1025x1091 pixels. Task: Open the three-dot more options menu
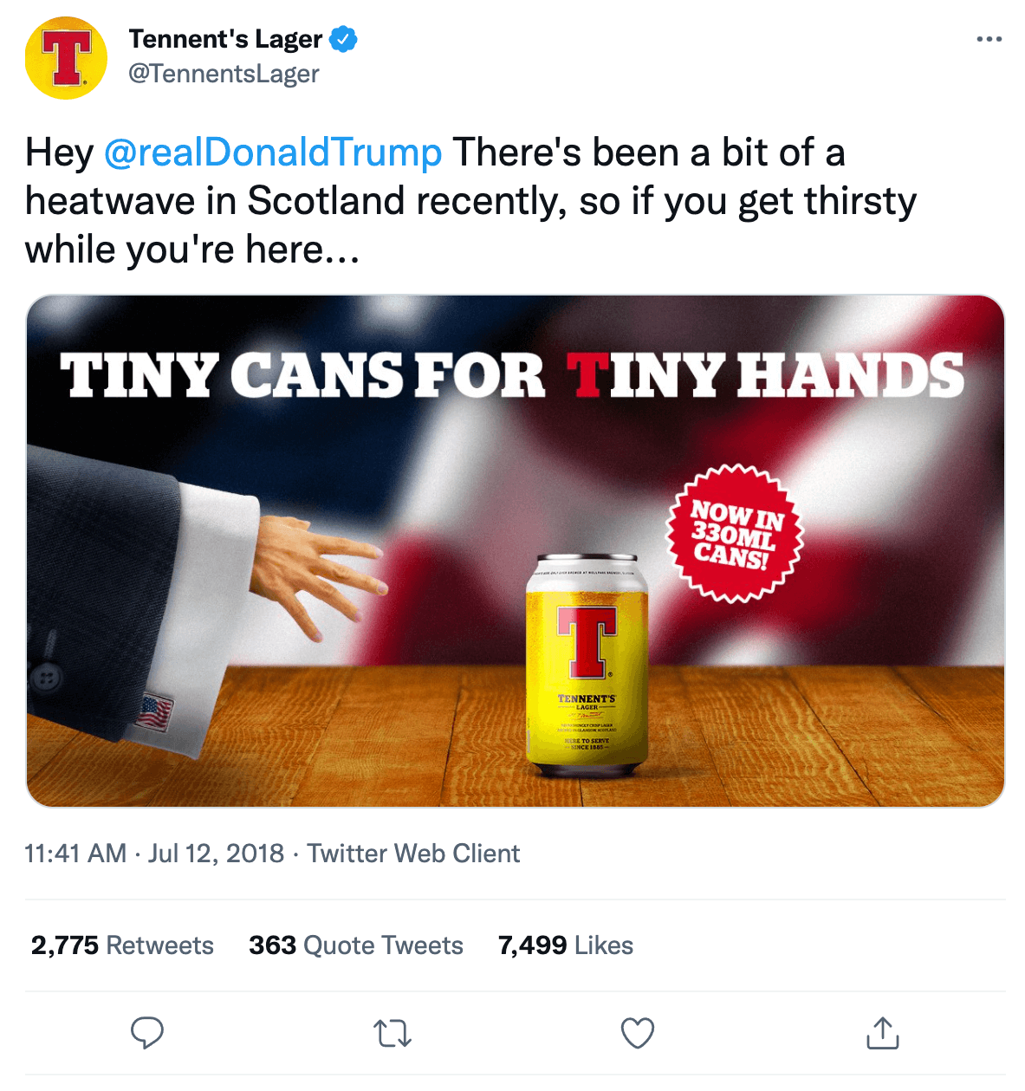tap(989, 40)
